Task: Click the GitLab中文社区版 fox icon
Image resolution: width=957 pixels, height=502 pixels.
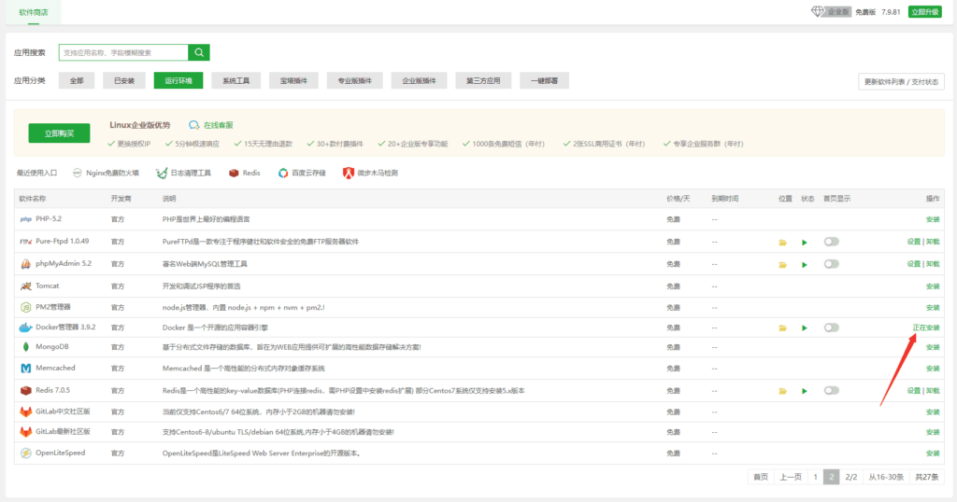Action: [25, 411]
